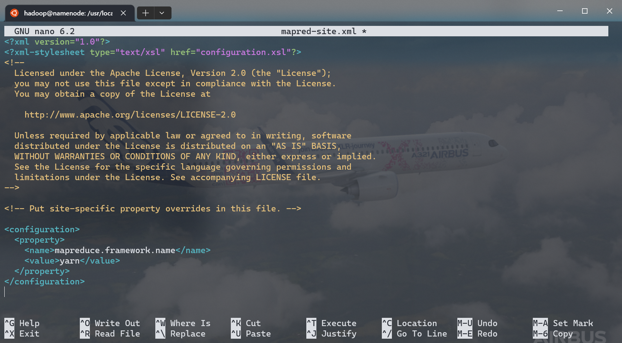
Task: Open a new terminal tab with plus button
Action: (x=146, y=13)
